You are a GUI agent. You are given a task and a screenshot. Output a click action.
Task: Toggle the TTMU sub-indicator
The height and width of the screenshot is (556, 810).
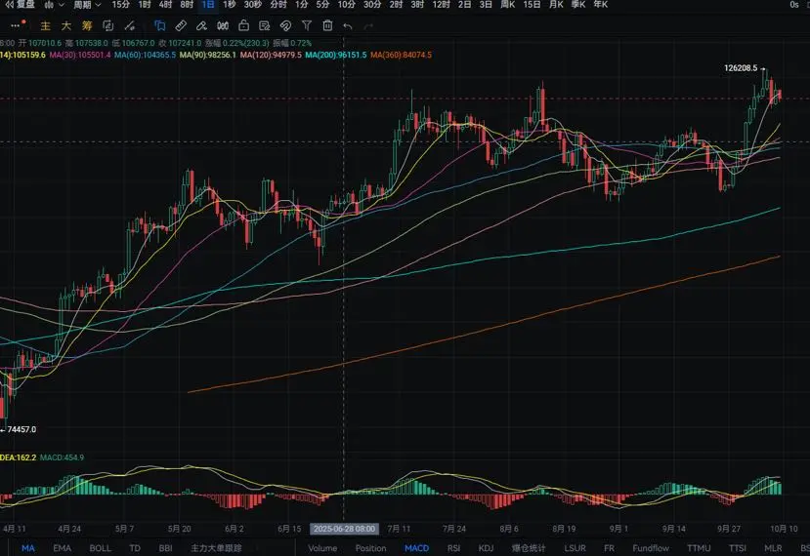(x=699, y=548)
